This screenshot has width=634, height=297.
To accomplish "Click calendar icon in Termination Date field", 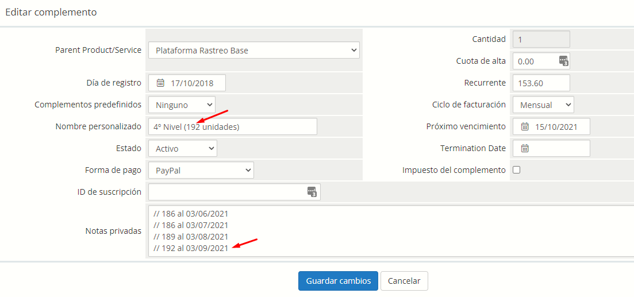I will (x=525, y=148).
